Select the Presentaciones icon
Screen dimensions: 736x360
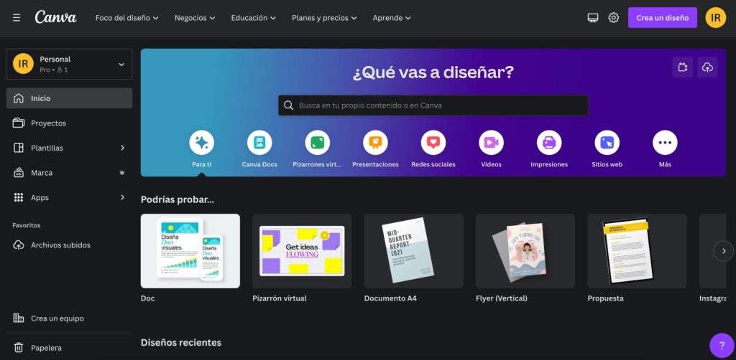coord(375,142)
